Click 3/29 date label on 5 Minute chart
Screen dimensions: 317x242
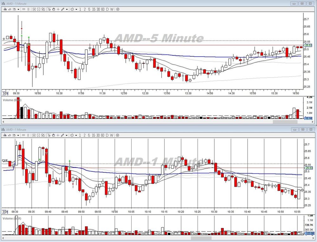coord(5,93)
